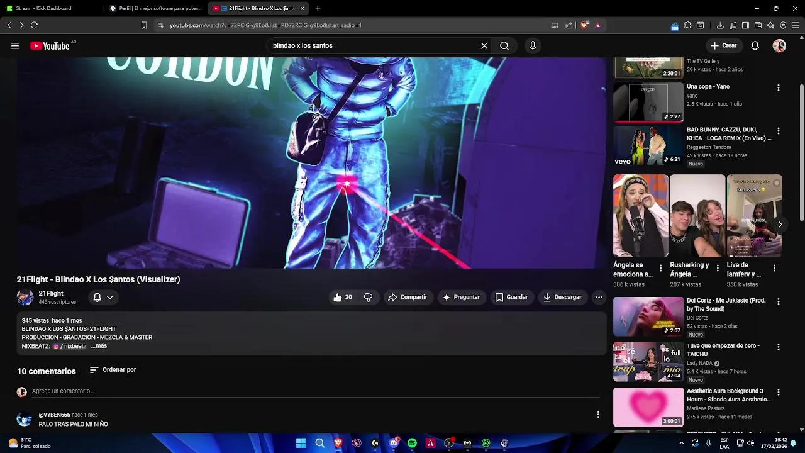Like the video with thumbs up

tap(343, 298)
